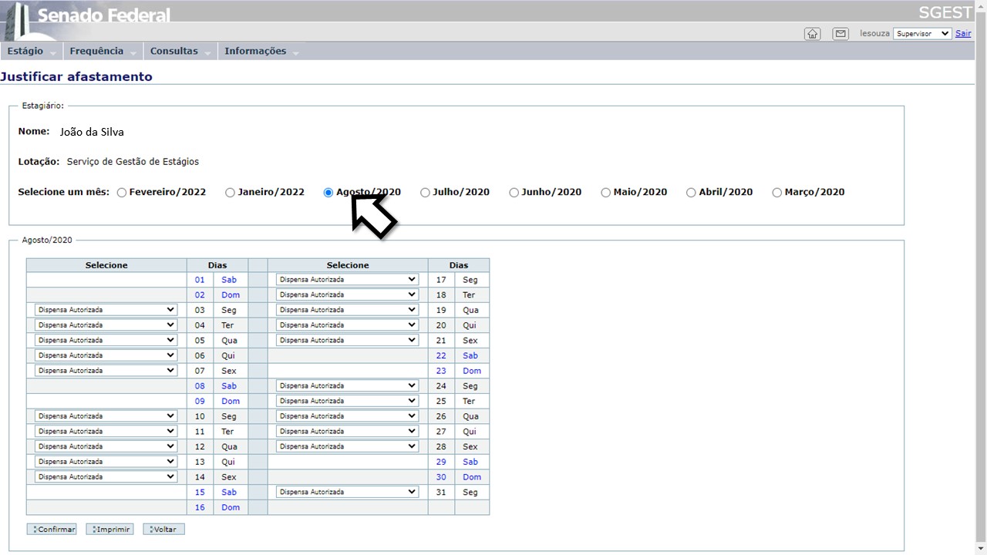The width and height of the screenshot is (987, 555).
Task: Open the mail envelope icon
Action: pyautogui.click(x=840, y=34)
